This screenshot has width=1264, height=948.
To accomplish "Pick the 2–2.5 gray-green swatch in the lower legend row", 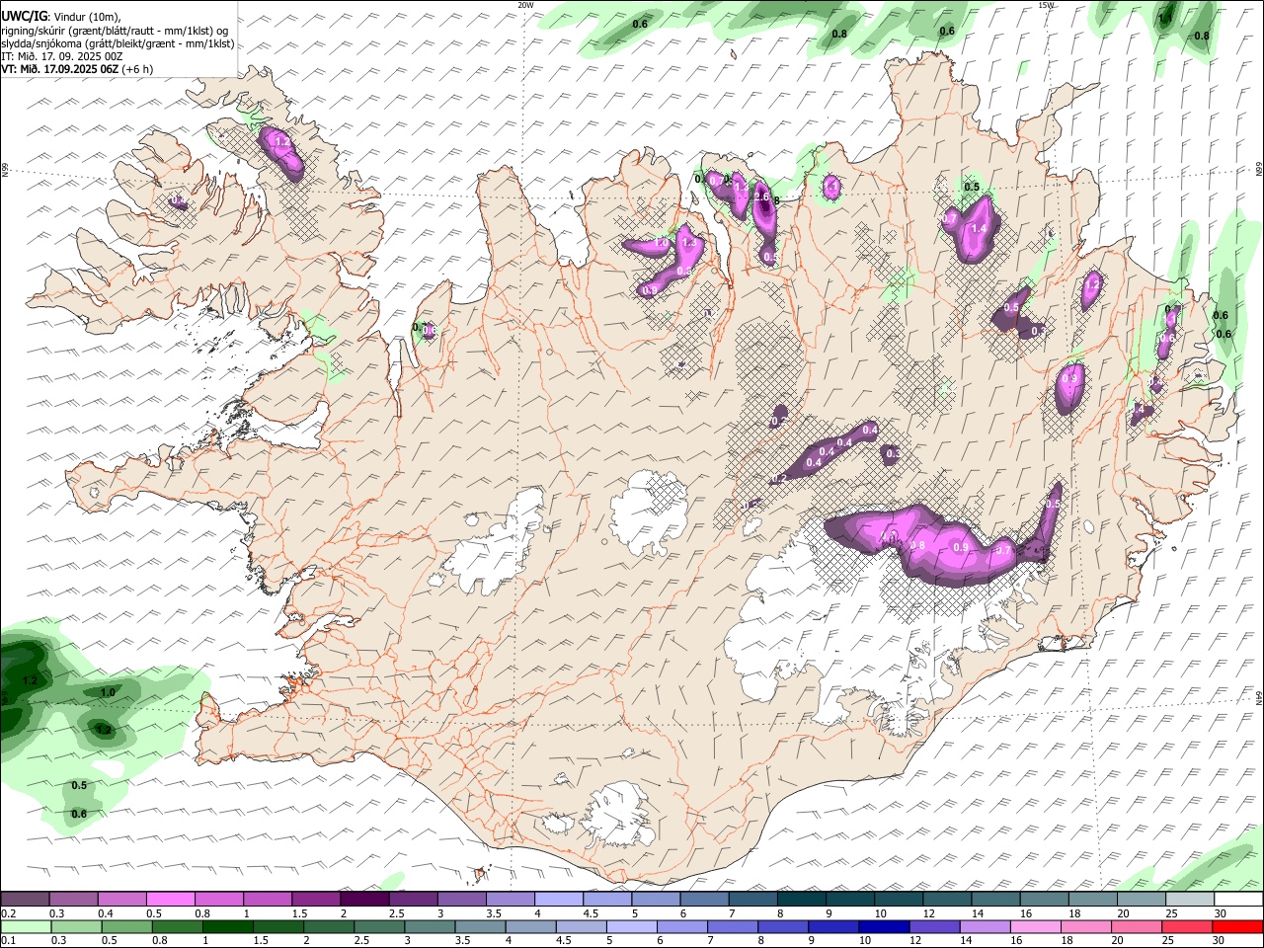I will click(329, 927).
